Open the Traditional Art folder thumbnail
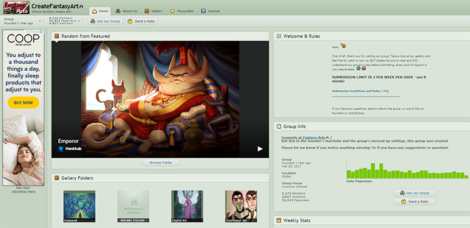 [x=241, y=207]
